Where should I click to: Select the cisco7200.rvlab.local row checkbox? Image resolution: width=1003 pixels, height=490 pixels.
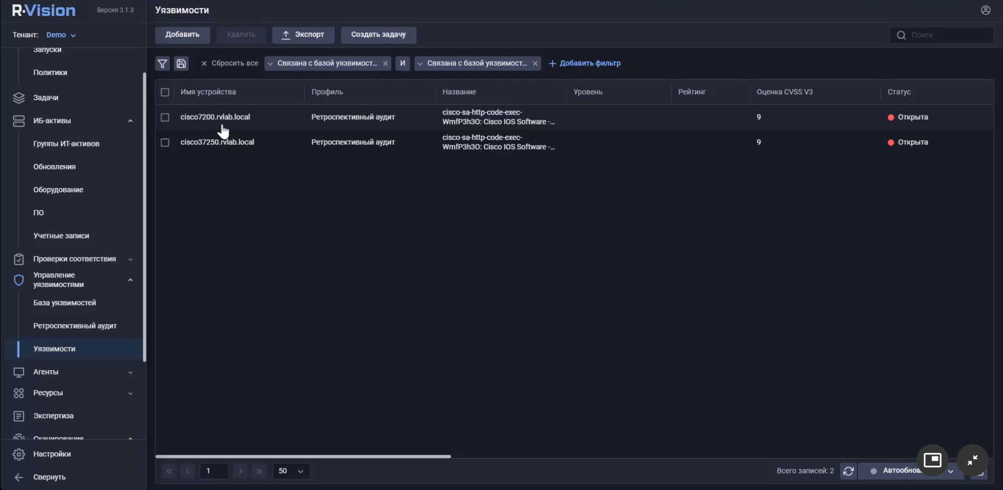pyautogui.click(x=165, y=117)
